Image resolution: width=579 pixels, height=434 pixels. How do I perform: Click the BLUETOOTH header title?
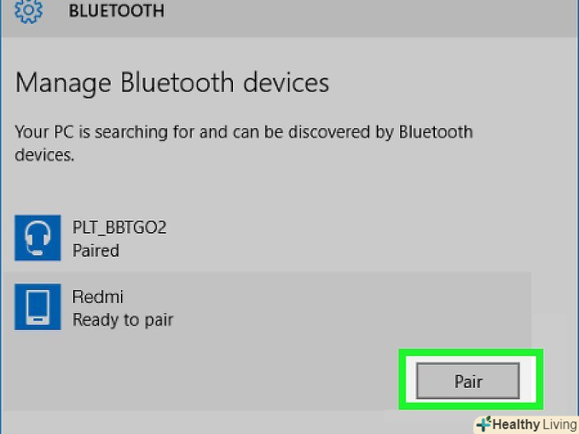tap(116, 12)
